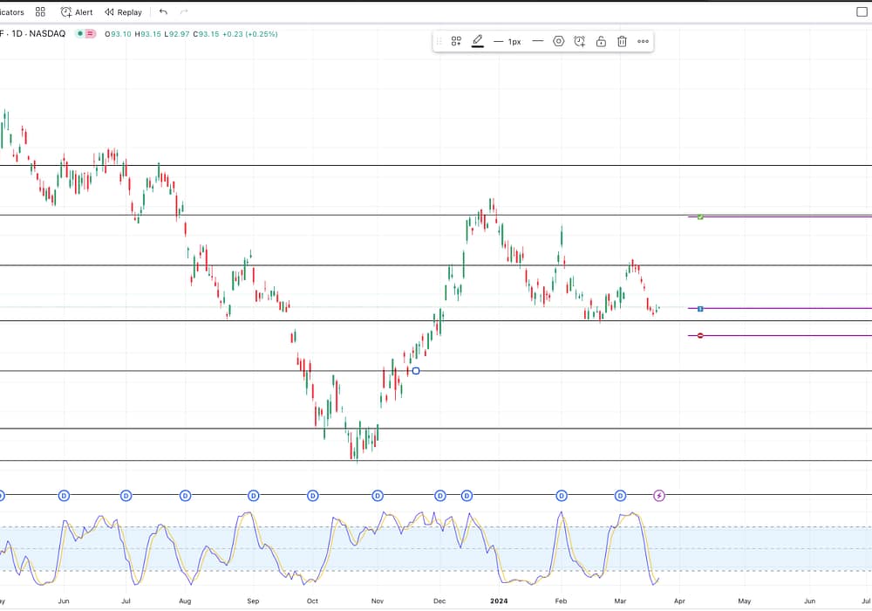
Task: Delete the selected drawing with trash icon
Action: (622, 41)
